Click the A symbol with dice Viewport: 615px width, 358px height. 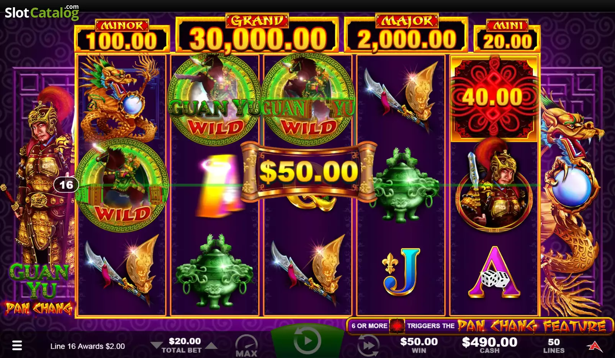[494, 272]
